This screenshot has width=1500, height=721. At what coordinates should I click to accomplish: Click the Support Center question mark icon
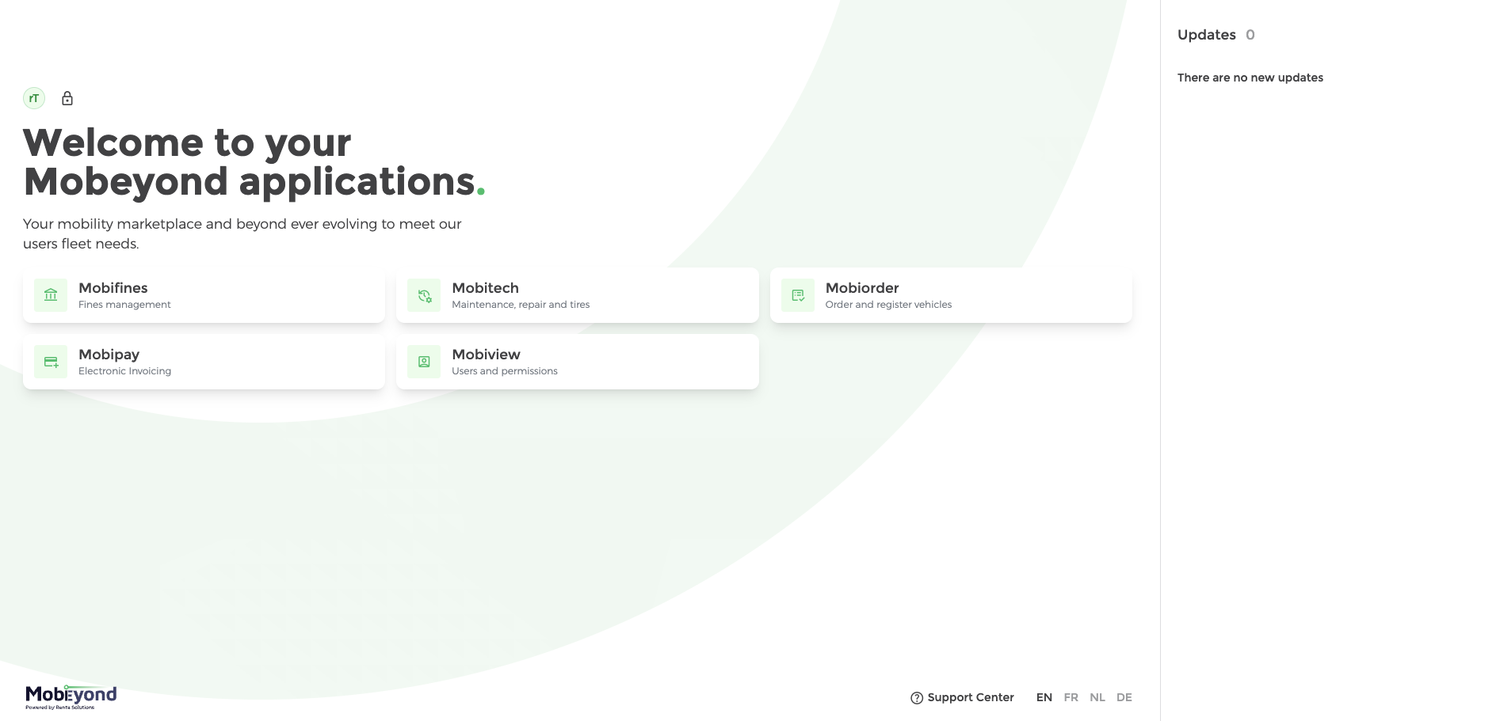point(917,698)
